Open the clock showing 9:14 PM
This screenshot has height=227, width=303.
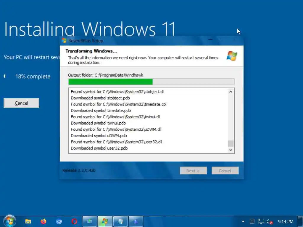[x=286, y=222]
